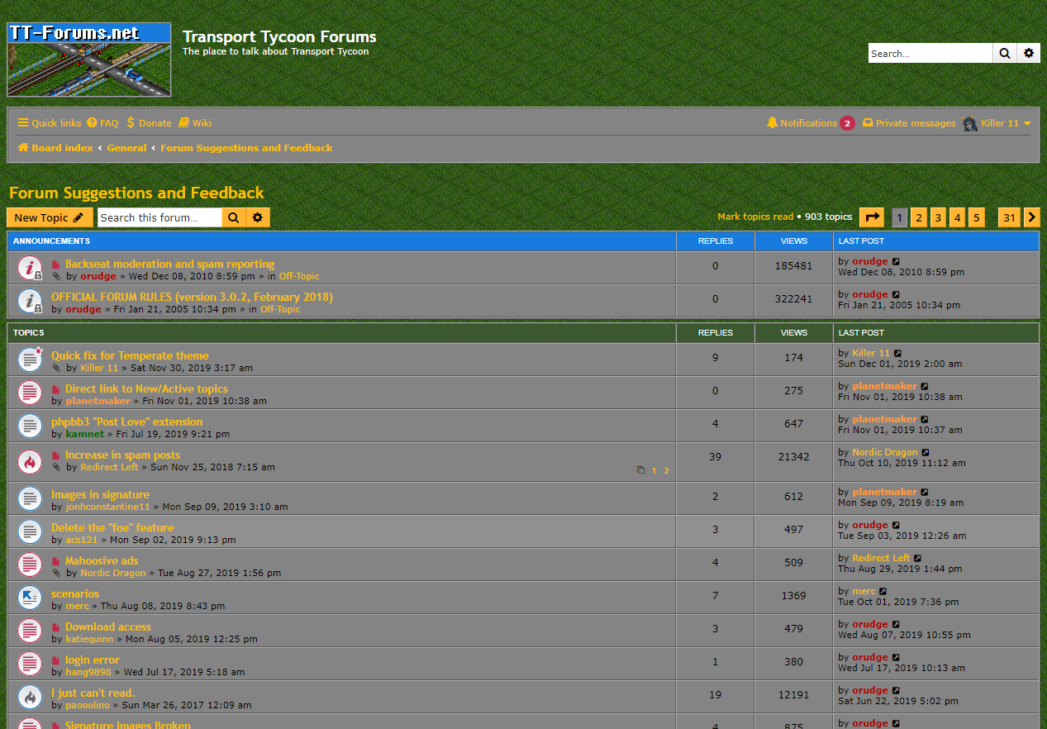The image size is (1047, 729).
Task: Open Nordic Dragon's profile in Increase in spam posts last post
Action: coord(885,452)
